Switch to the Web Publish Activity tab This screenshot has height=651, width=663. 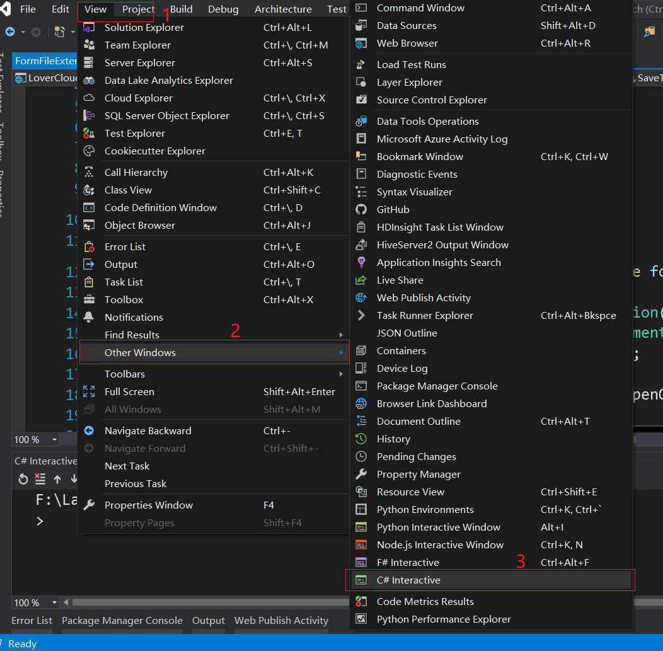pyautogui.click(x=281, y=621)
